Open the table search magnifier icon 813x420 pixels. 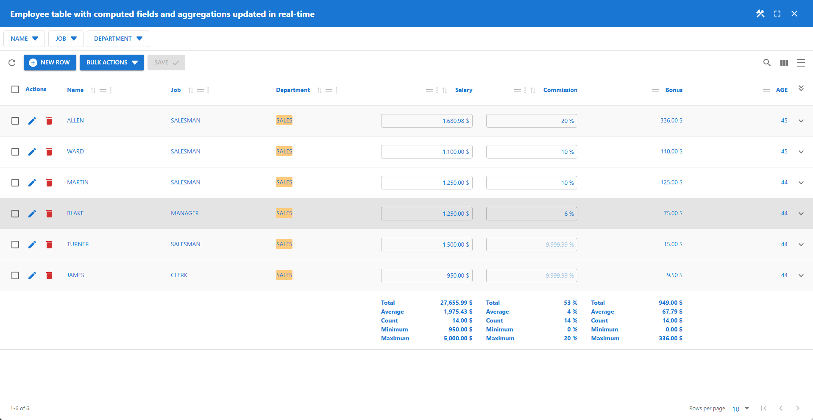coord(767,63)
